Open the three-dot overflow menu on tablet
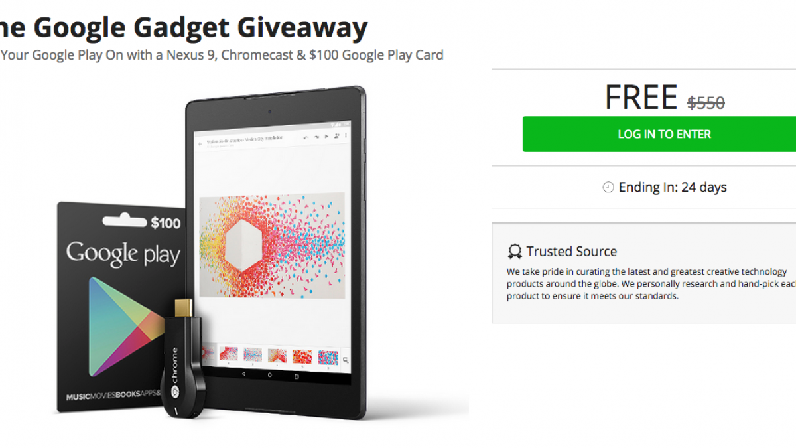 coord(346,135)
